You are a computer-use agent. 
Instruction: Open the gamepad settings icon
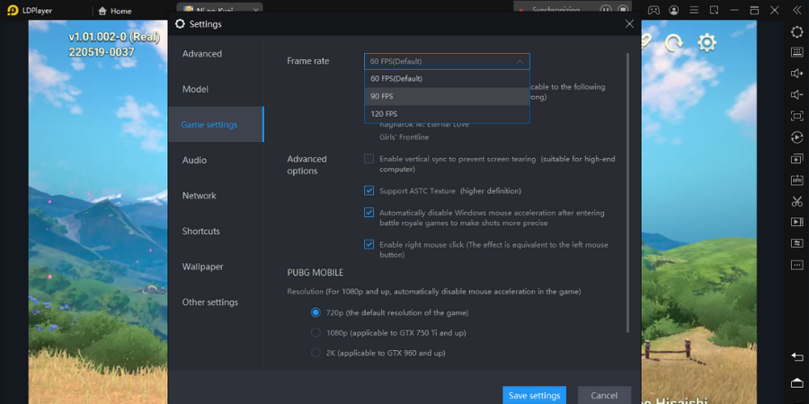pos(653,10)
